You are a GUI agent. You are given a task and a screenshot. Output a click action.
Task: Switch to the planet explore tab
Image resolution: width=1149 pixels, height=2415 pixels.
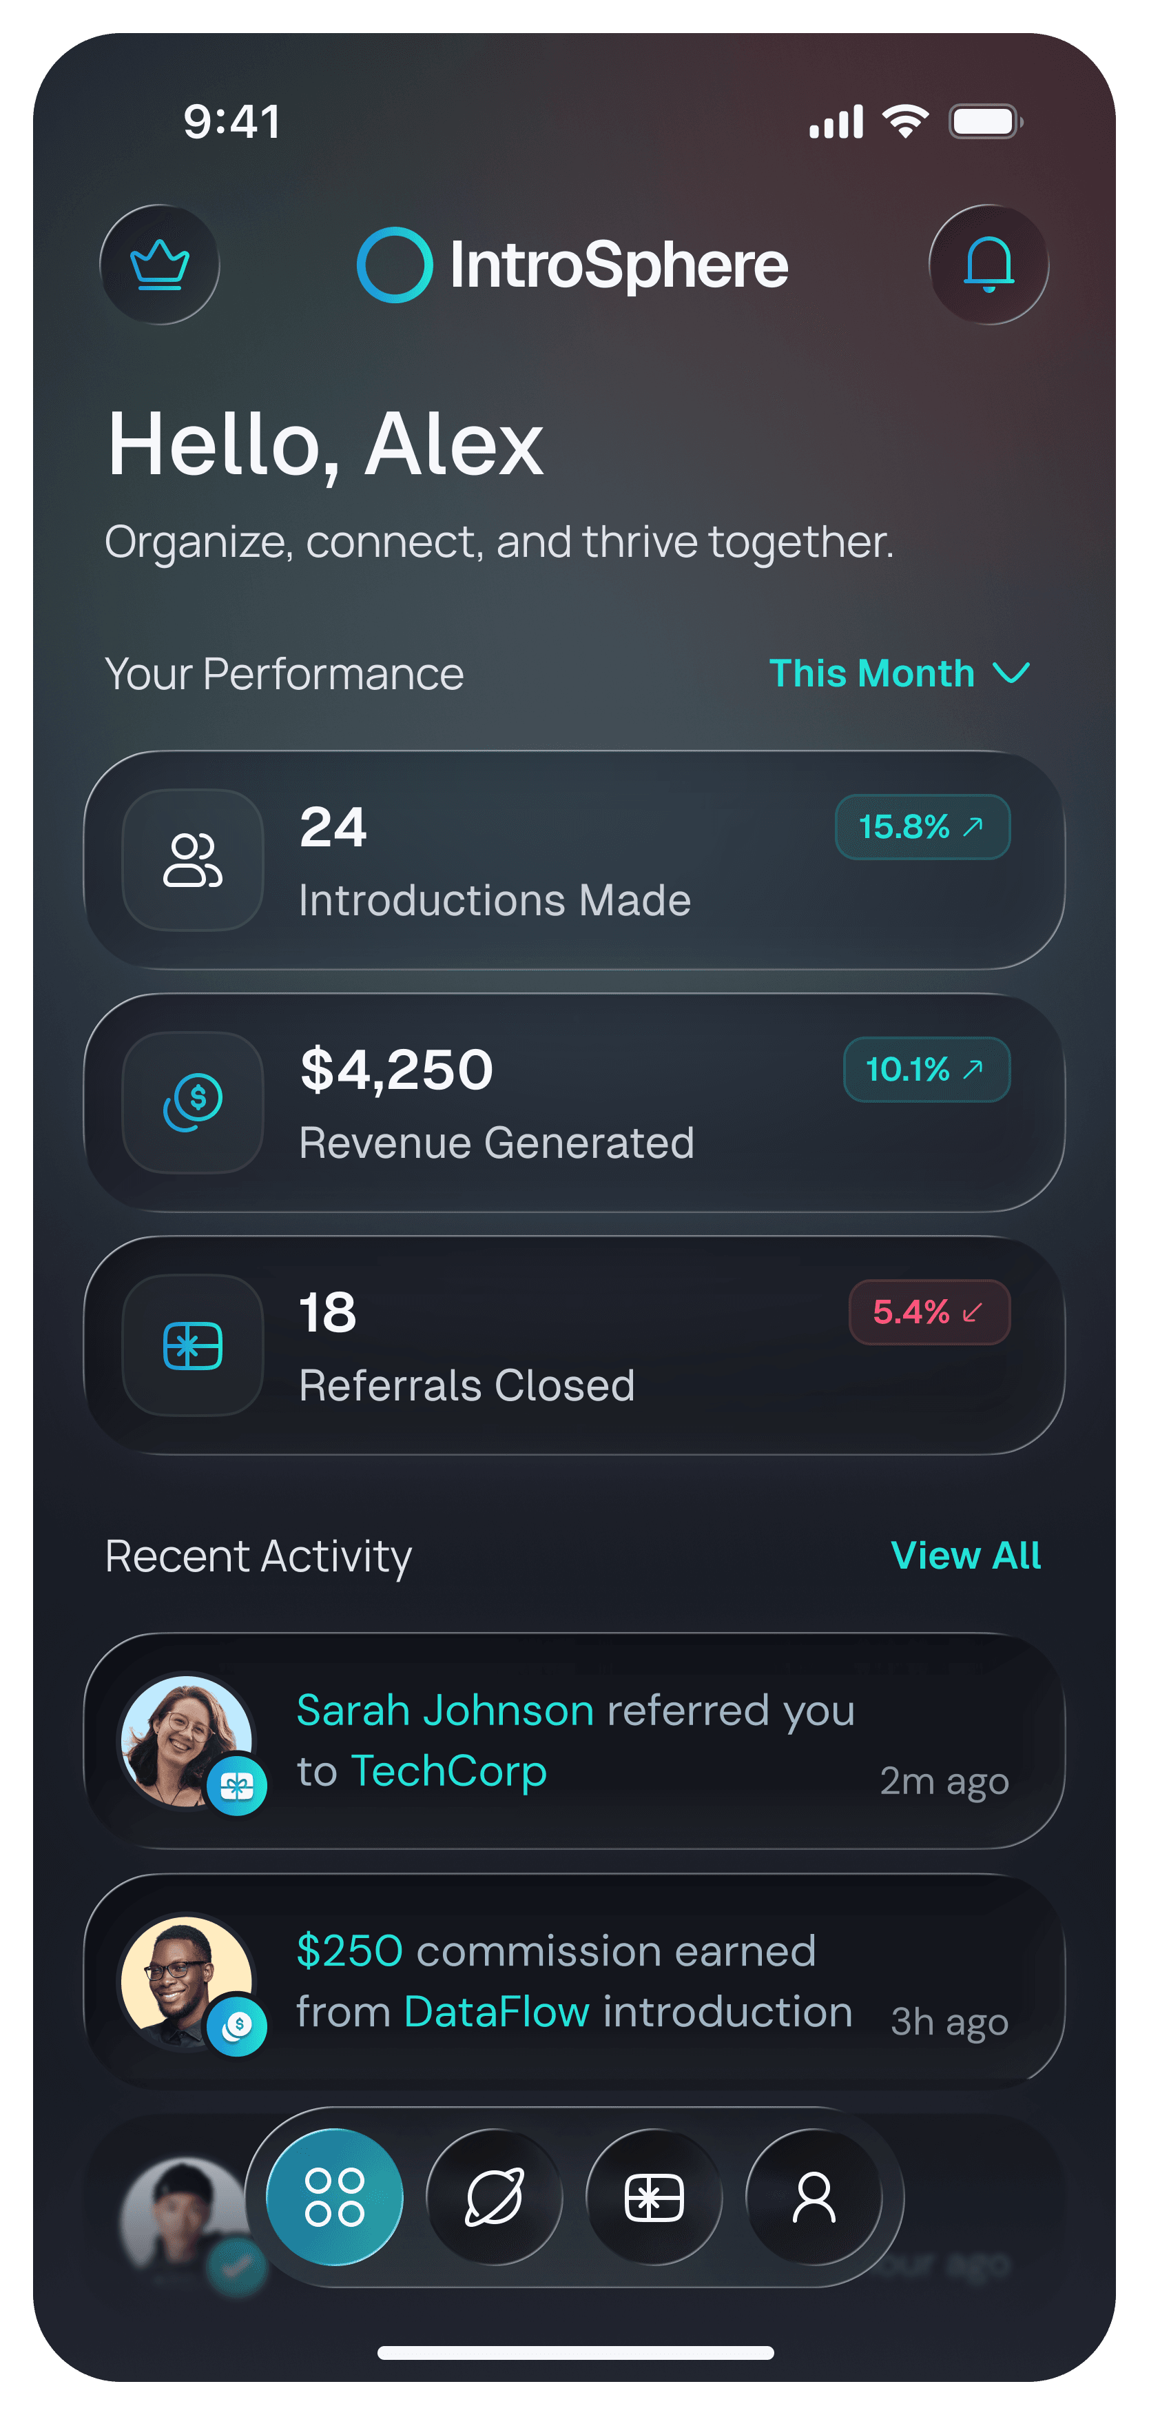tap(494, 2197)
